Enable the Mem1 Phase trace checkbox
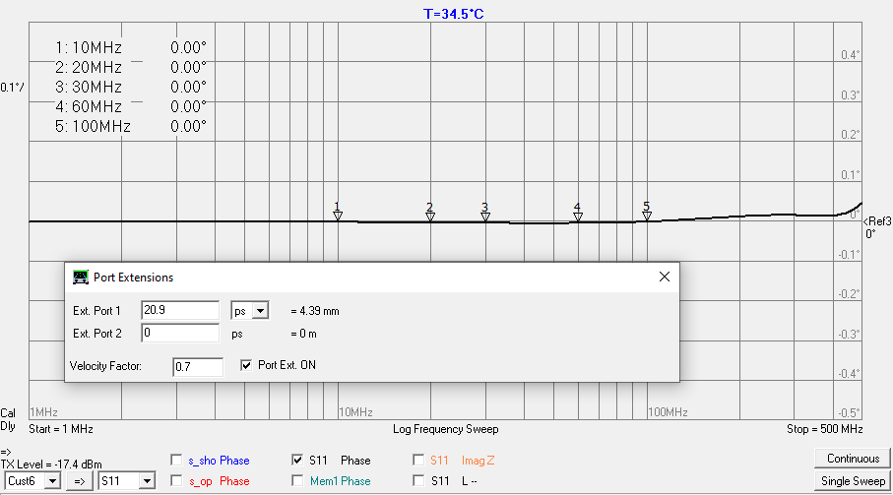Screen dimensions: 893x495 click(x=297, y=481)
